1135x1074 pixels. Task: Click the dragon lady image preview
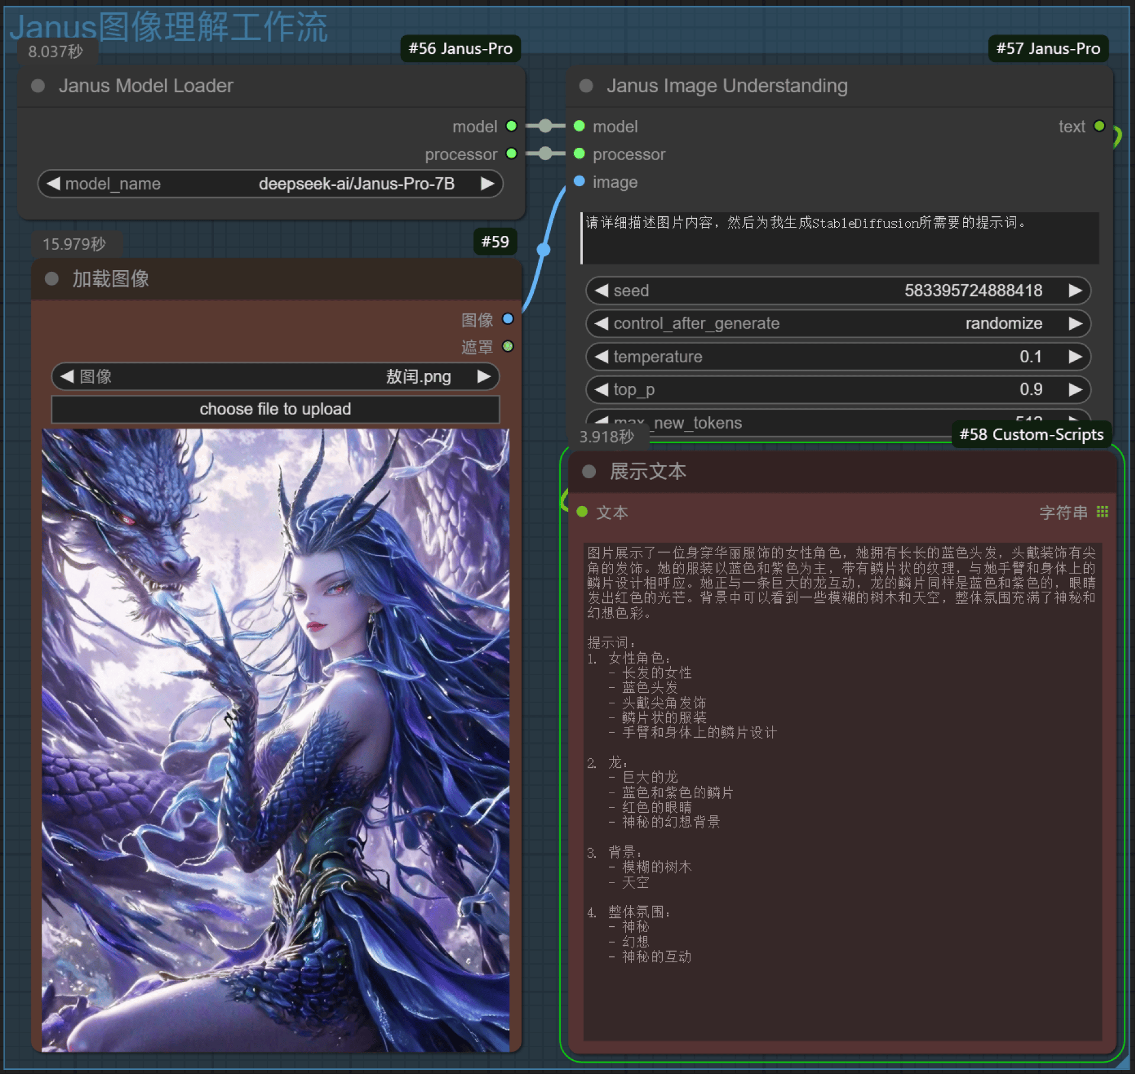pyautogui.click(x=275, y=740)
